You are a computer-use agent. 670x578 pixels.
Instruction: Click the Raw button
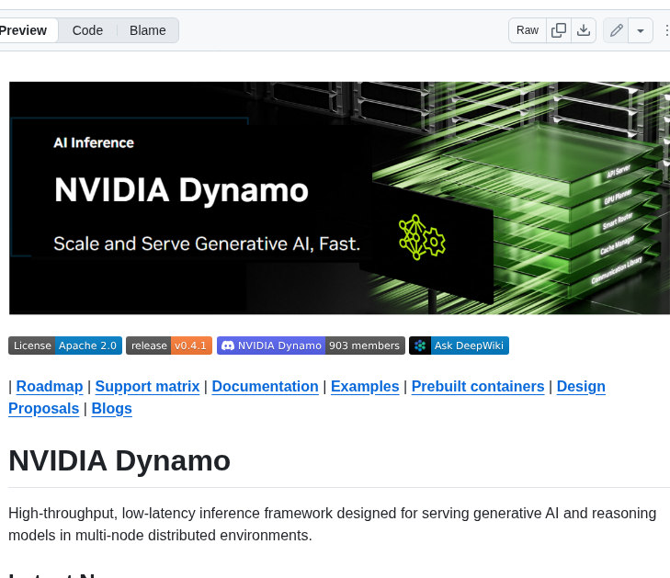528,30
